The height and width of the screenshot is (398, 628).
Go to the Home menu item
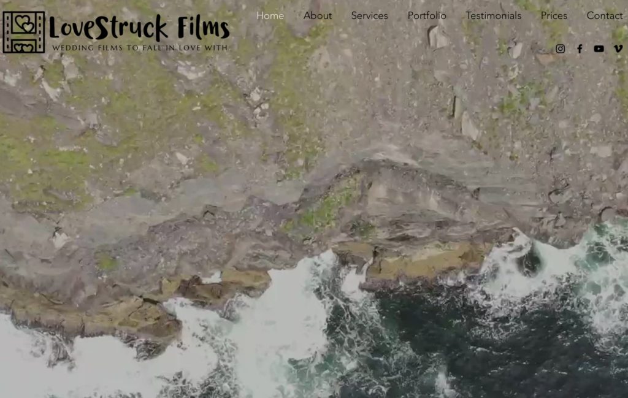pyautogui.click(x=270, y=15)
